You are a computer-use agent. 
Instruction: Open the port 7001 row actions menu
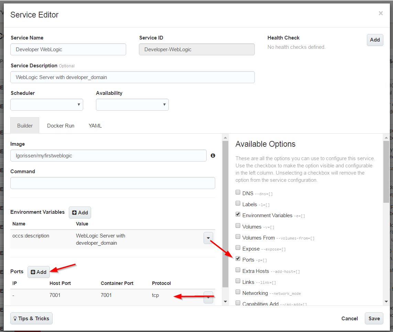click(208, 297)
